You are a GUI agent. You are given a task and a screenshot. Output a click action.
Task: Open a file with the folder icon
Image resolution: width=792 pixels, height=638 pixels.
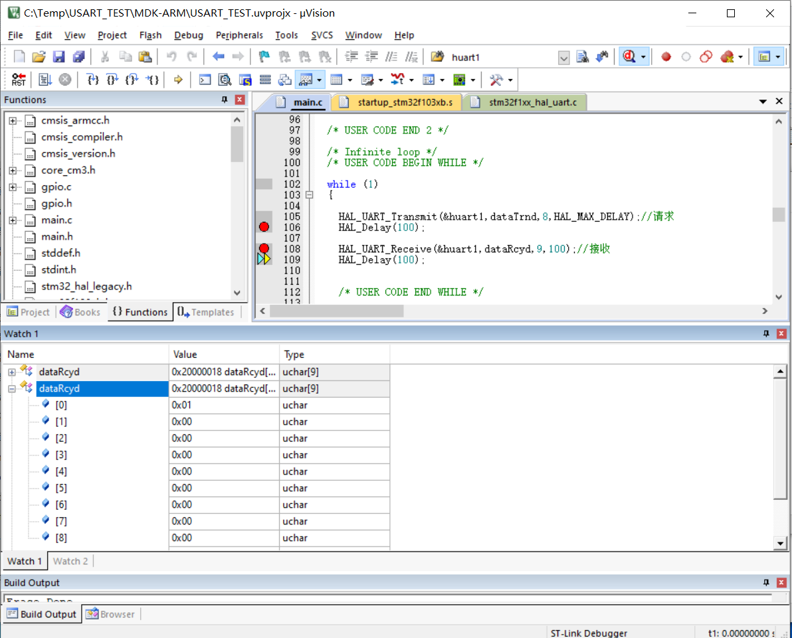point(39,56)
